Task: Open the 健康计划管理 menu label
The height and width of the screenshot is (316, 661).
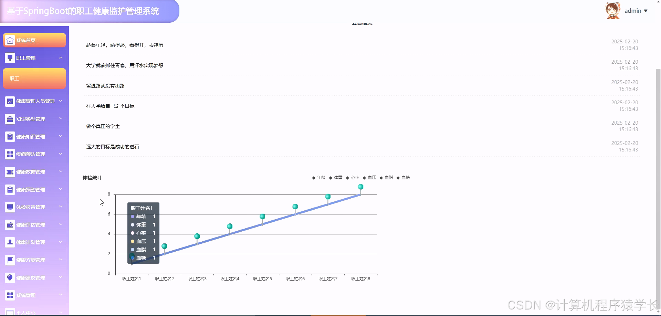Action: 31,242
